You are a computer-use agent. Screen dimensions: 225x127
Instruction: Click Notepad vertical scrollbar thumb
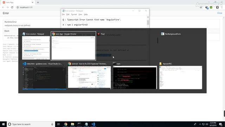(148, 23)
